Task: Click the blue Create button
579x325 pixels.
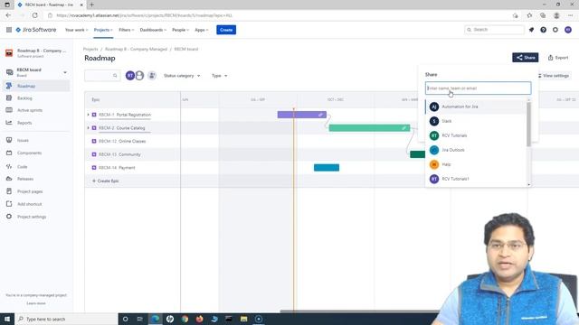Action: [226, 30]
